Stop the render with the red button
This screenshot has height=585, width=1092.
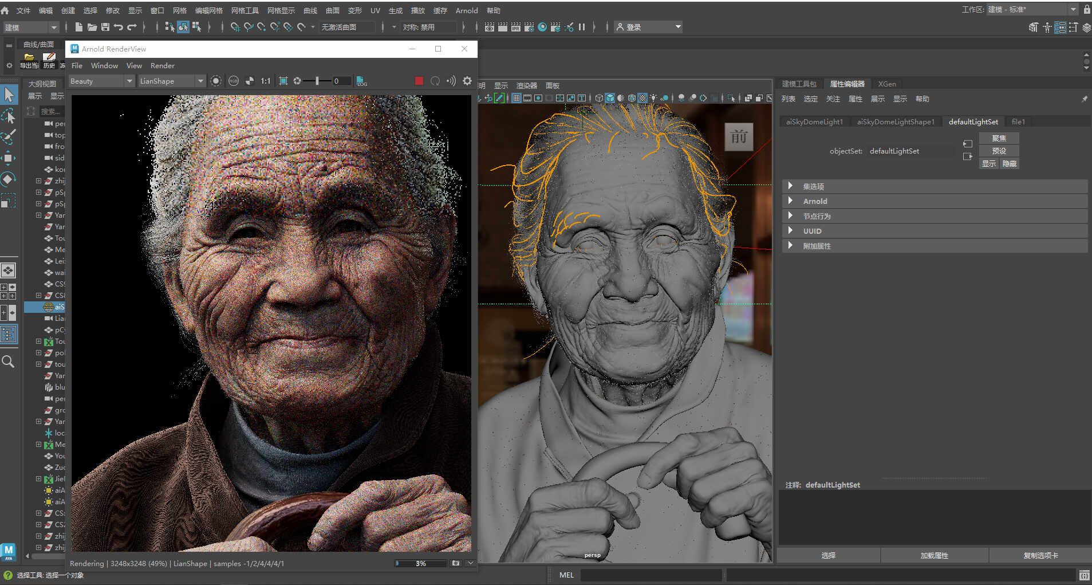[419, 81]
